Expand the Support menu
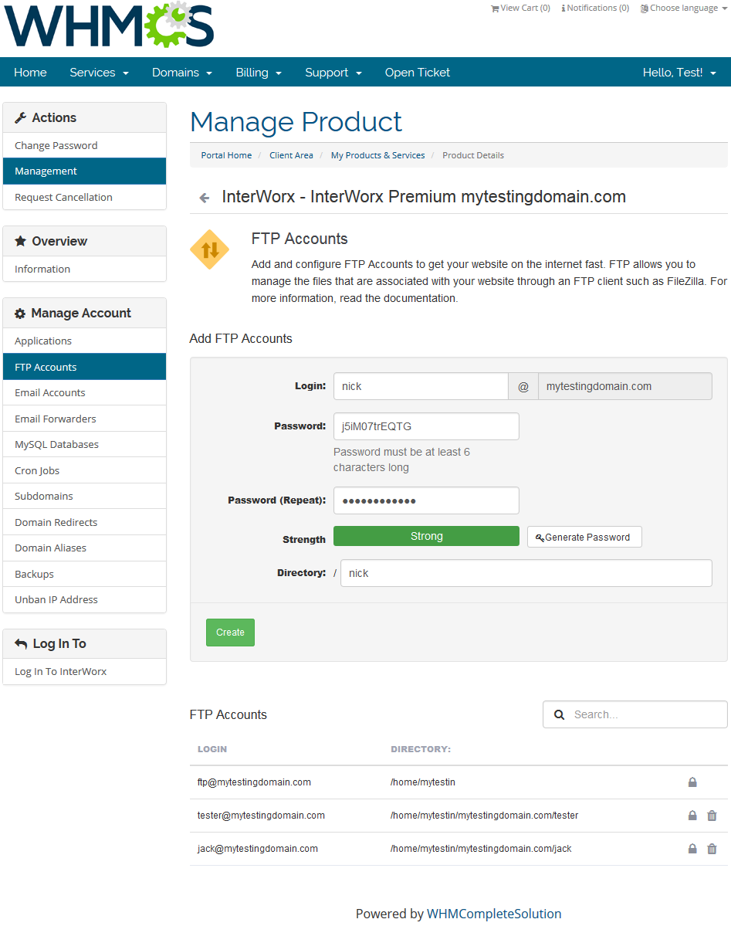Image resolution: width=731 pixels, height=926 pixels. click(333, 72)
